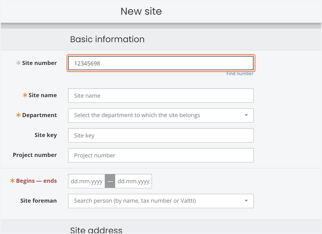Click the Site key label
Image resolution: width=322 pixels, height=234 pixels.
coord(46,135)
